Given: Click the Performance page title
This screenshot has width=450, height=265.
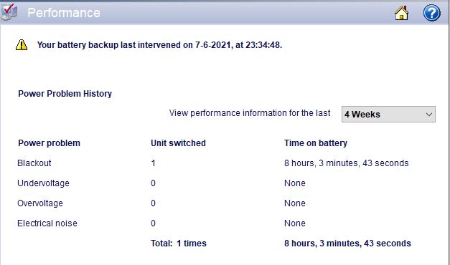Looking at the screenshot, I should click(x=64, y=13).
